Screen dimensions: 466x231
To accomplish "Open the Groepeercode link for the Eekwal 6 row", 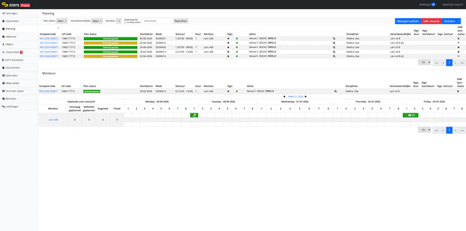I will pos(49,56).
